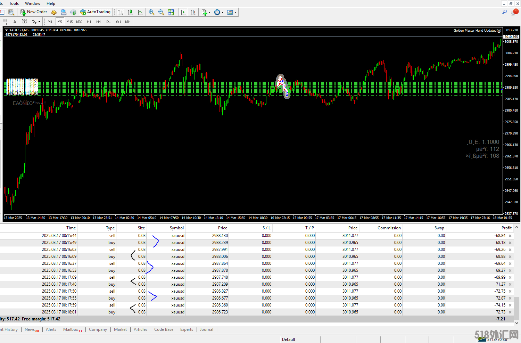
Task: Close the sell order opened at 2986.360
Action: 510,305
